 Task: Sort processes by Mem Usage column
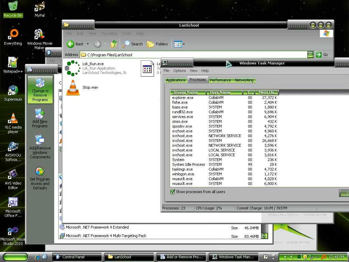click(x=267, y=92)
